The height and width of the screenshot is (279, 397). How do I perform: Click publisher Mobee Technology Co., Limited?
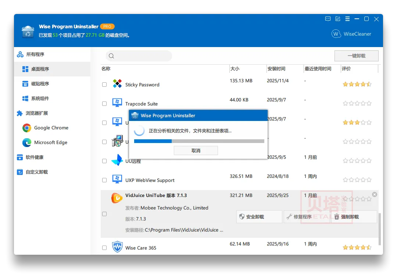click(175, 208)
